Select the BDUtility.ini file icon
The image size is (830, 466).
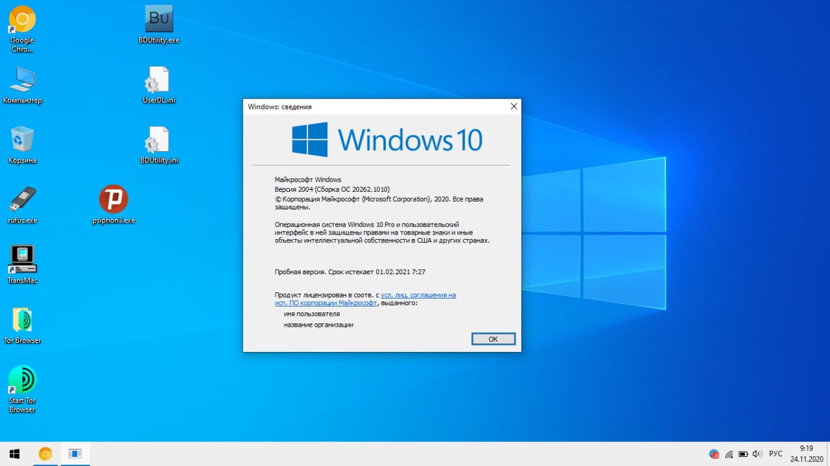pos(158,145)
